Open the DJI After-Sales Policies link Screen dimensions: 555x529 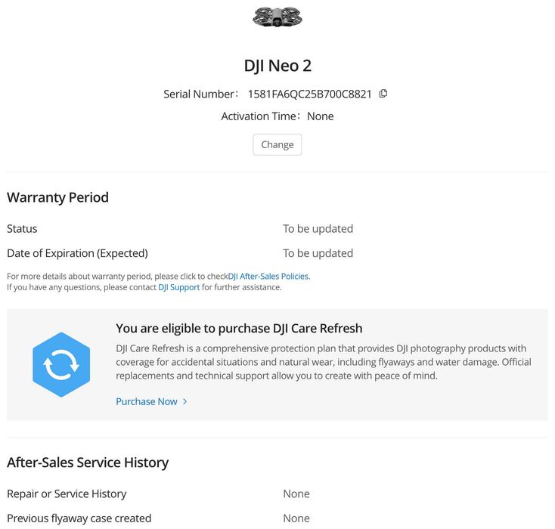(268, 277)
